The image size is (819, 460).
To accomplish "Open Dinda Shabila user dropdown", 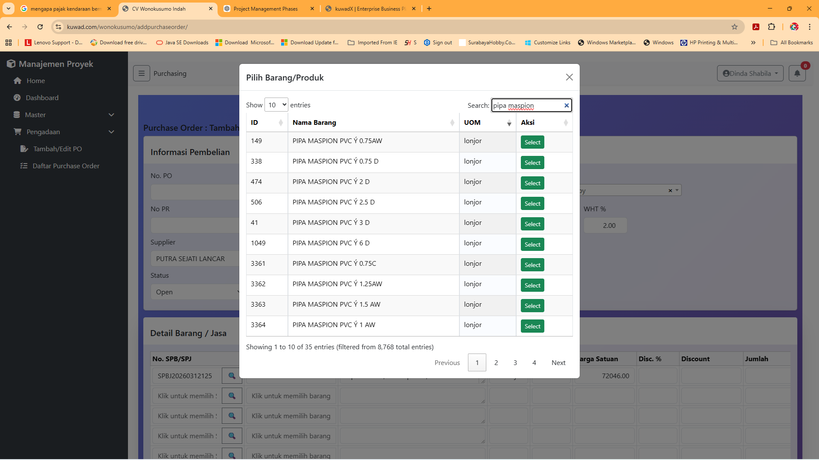I will [x=750, y=73].
